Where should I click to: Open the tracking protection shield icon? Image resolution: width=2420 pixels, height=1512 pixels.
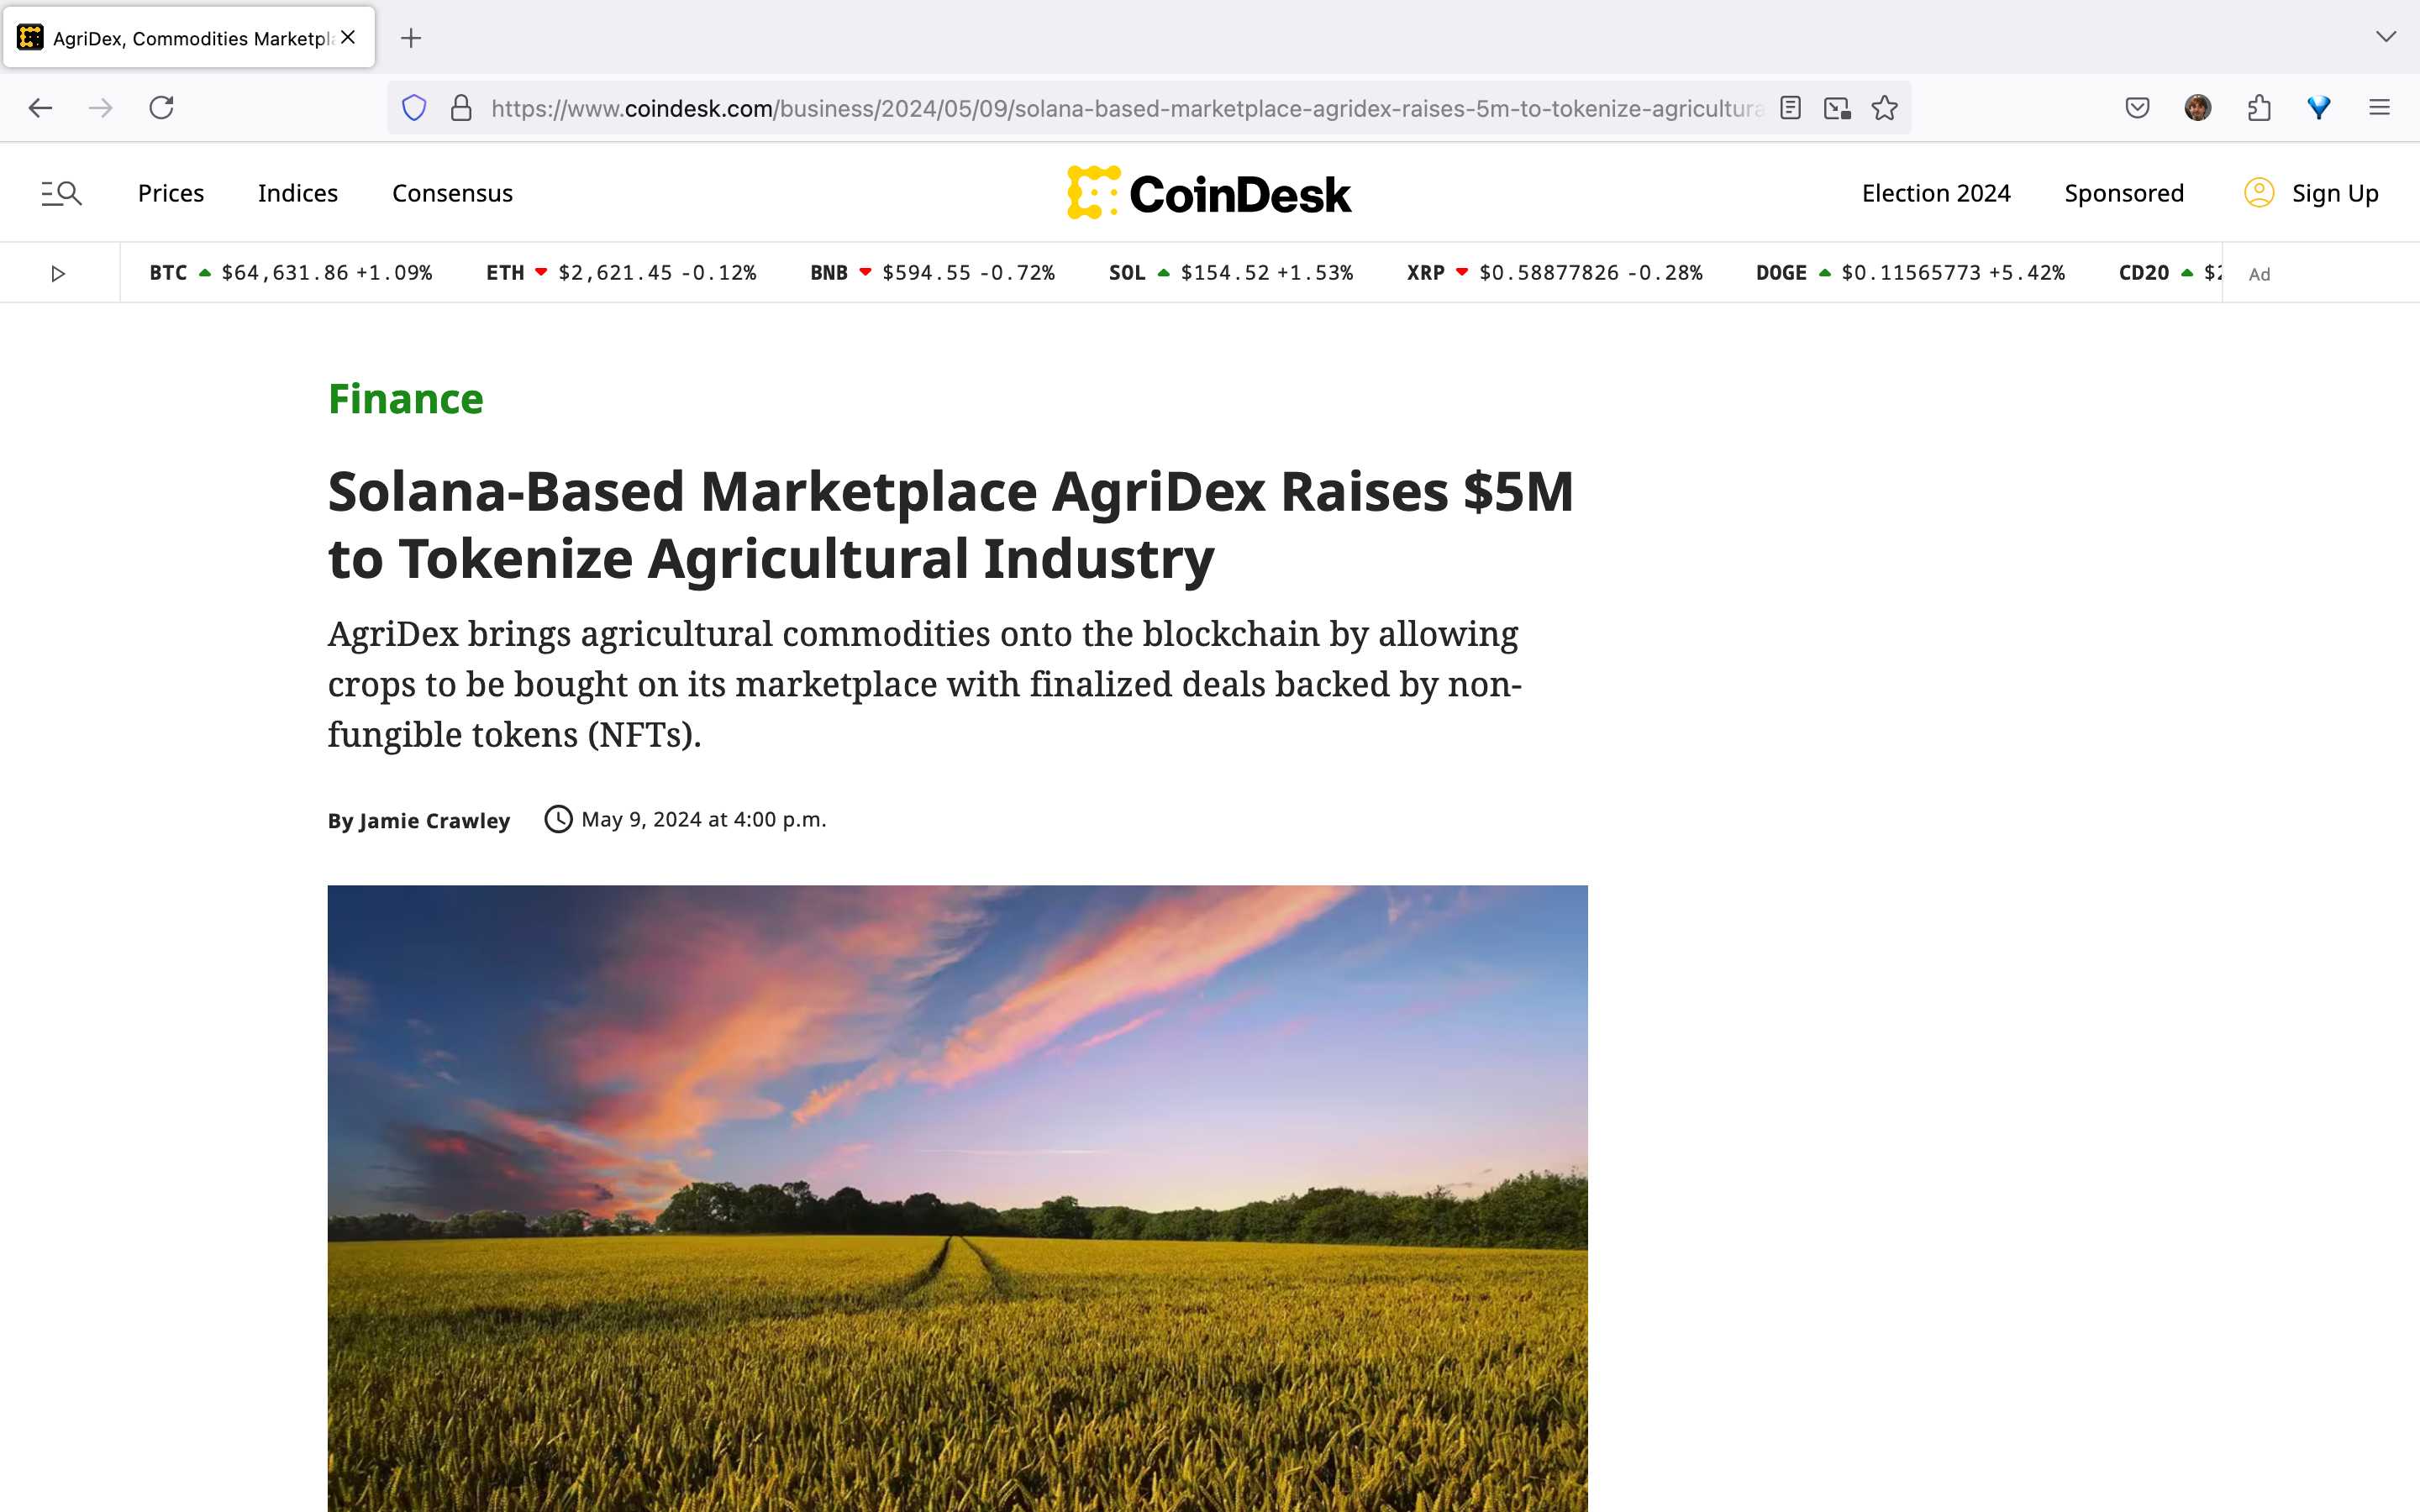[x=414, y=108]
